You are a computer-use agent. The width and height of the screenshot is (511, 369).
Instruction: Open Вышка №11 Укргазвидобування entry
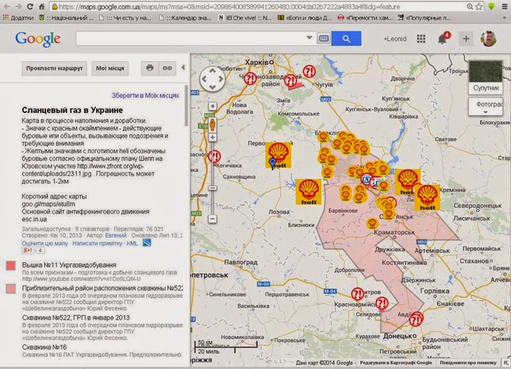tap(69, 265)
